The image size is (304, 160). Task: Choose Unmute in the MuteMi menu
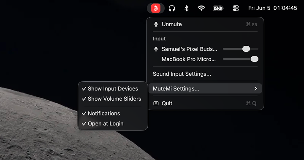(x=205, y=24)
